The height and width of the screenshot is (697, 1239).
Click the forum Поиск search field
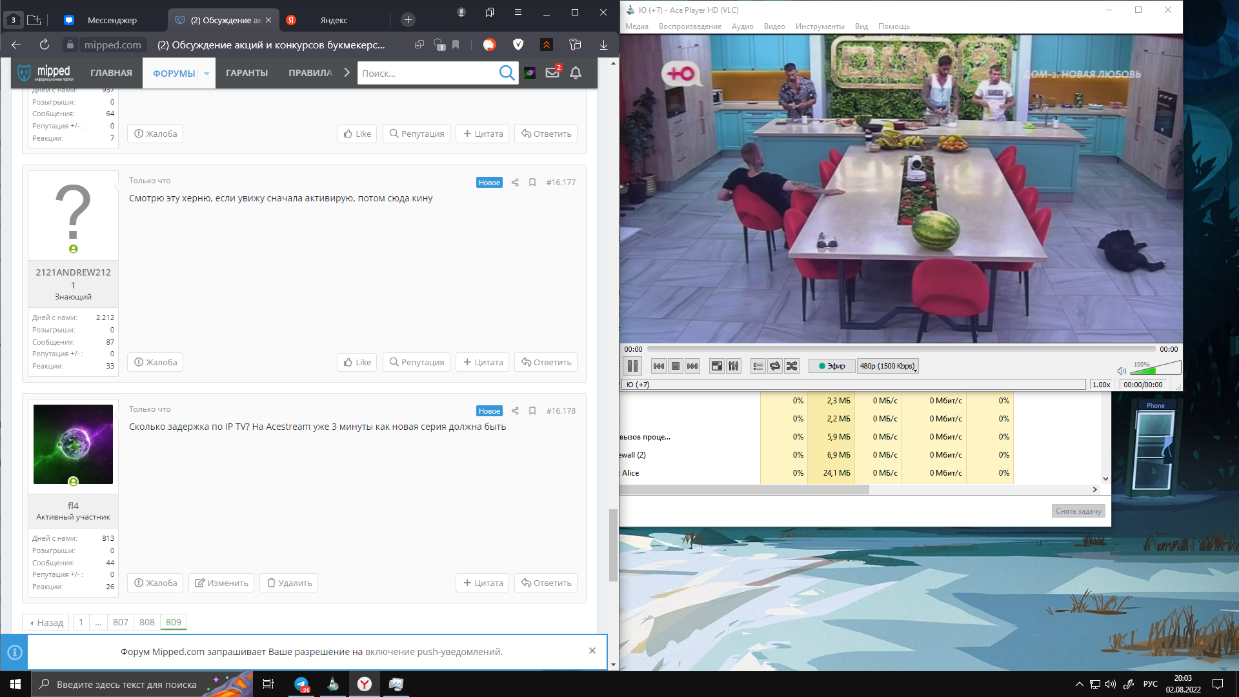[x=427, y=74]
